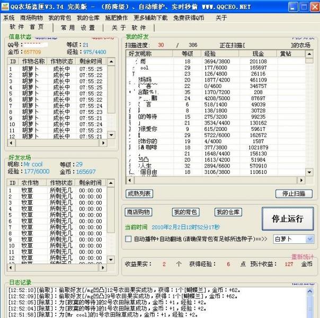Click the 我的仓库 button below friend list

(228, 212)
